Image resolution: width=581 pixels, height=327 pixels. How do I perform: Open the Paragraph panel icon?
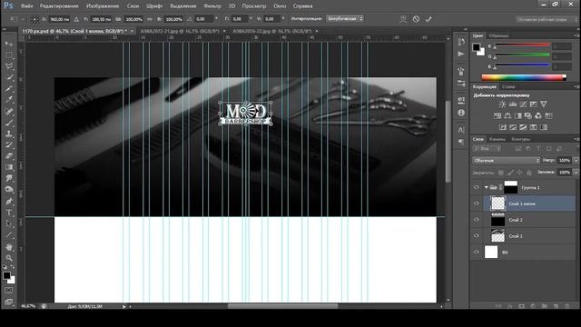[x=461, y=142]
